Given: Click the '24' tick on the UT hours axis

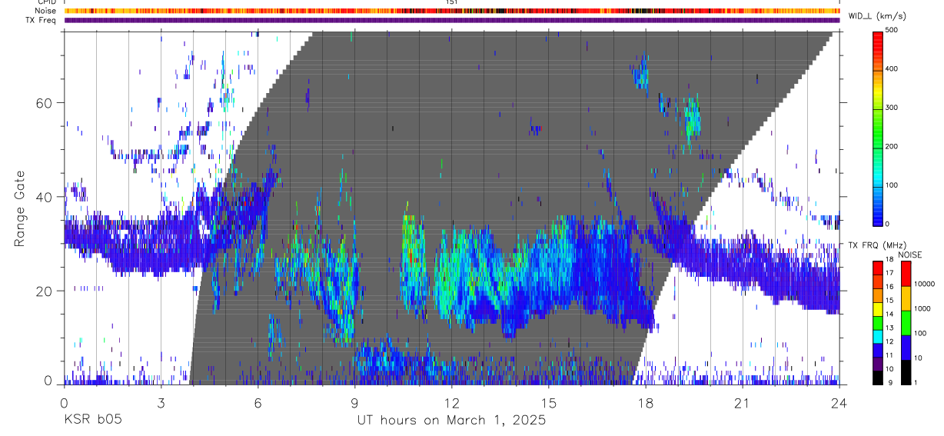Looking at the screenshot, I should pyautogui.click(x=839, y=404).
